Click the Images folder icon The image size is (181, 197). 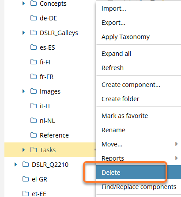pyautogui.click(x=34, y=91)
